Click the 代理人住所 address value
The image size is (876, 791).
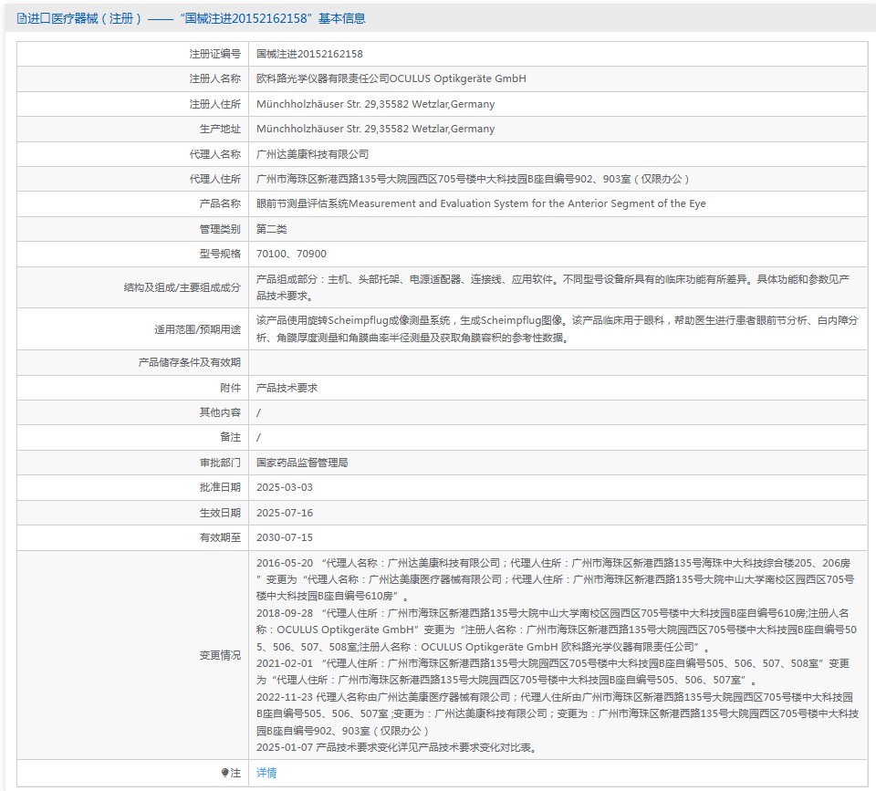[x=473, y=179]
